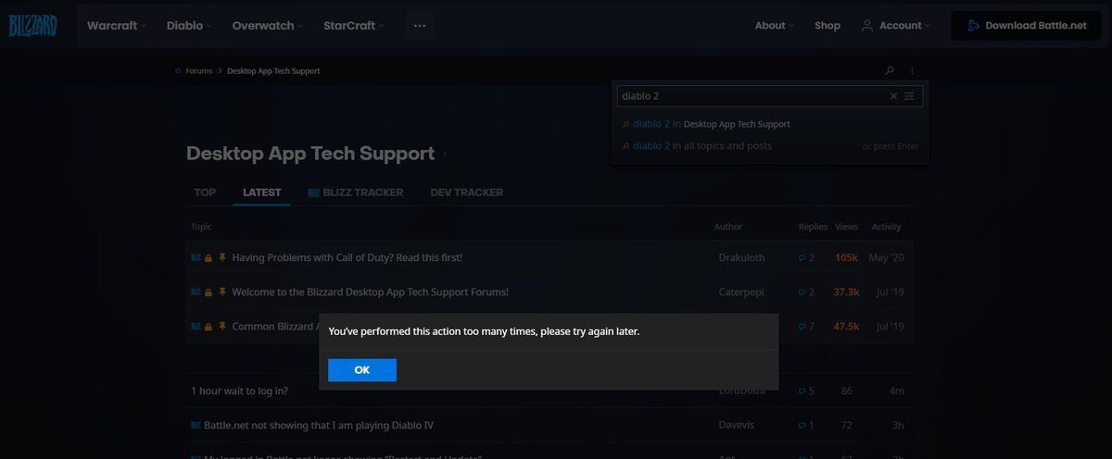Open 'Battle.net not showing Diablo IV' topic

point(319,425)
